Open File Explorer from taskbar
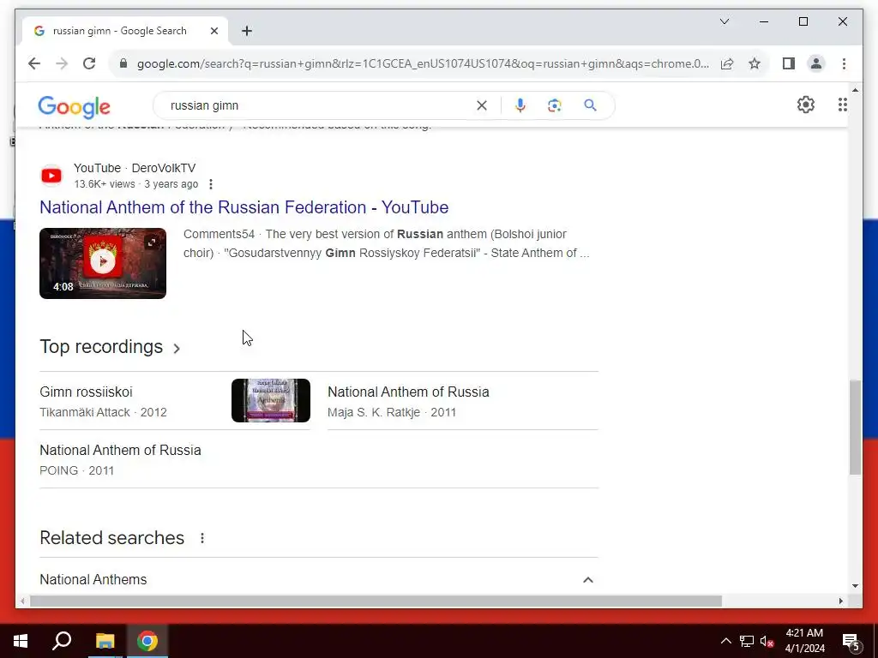The width and height of the screenshot is (878, 658). coord(105,641)
